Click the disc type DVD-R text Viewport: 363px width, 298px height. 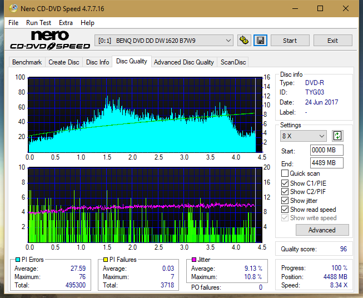click(315, 83)
